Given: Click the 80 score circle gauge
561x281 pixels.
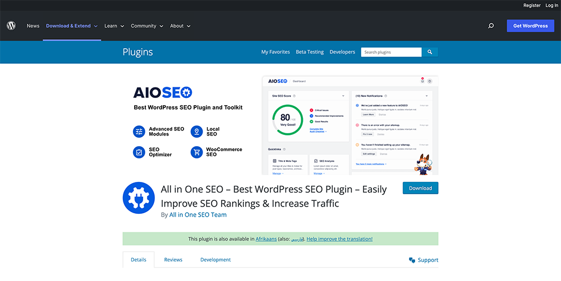Looking at the screenshot, I should (x=288, y=120).
